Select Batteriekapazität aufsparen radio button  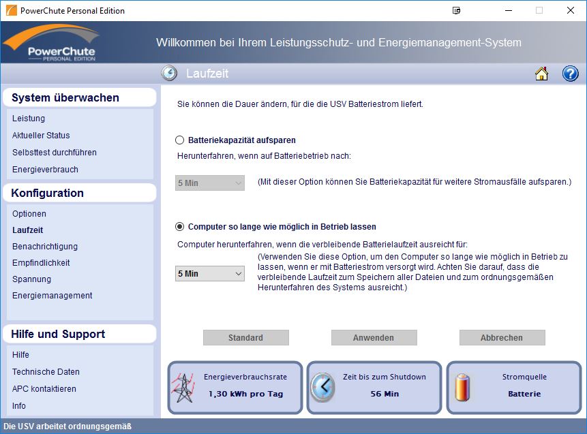point(180,140)
